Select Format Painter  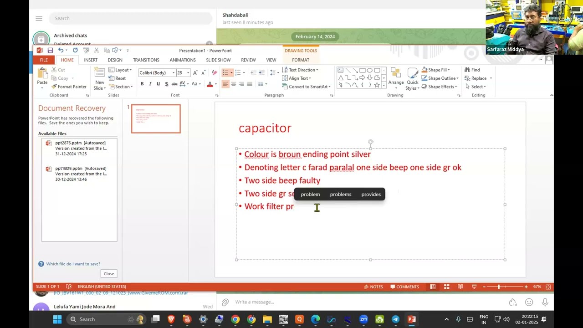pos(69,87)
